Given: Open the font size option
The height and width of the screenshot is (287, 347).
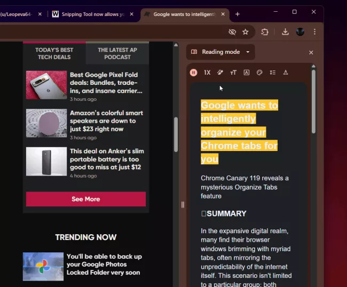Looking at the screenshot, I should click(233, 73).
